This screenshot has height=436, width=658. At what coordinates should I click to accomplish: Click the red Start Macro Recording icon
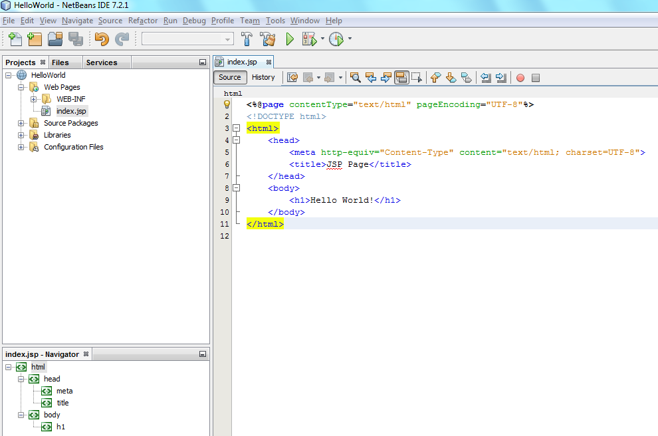pyautogui.click(x=520, y=78)
